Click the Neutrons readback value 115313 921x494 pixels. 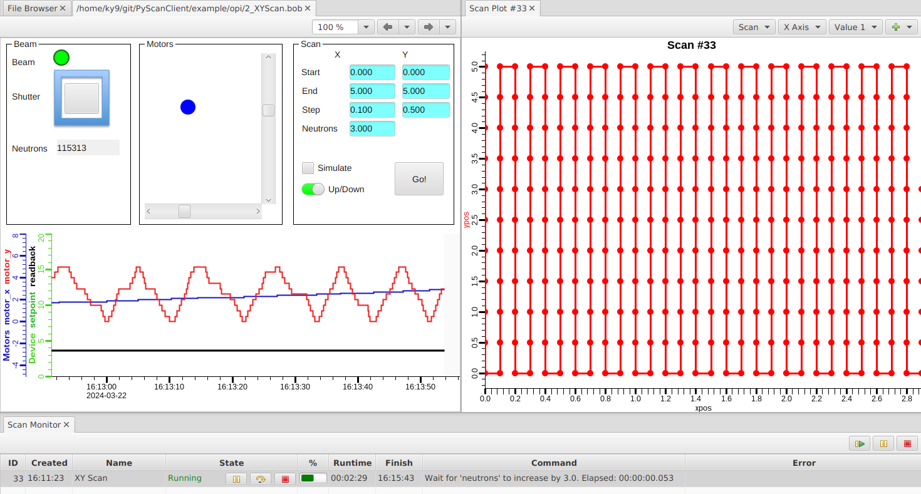pos(88,148)
